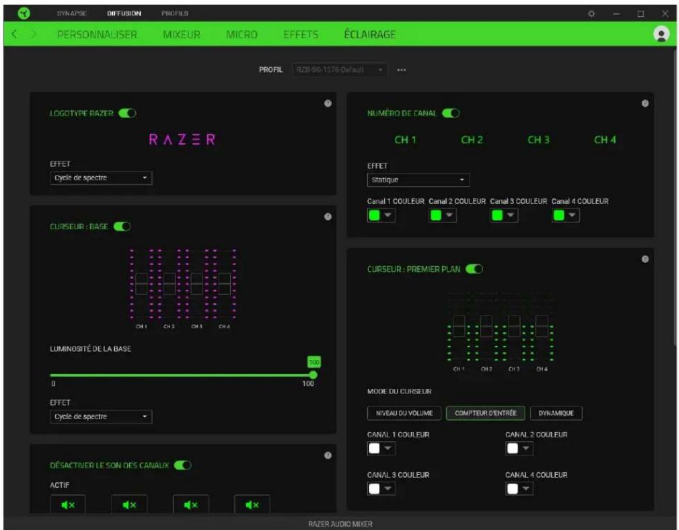Image resolution: width=679 pixels, height=530 pixels.
Task: Open the Micro tab
Action: 242,35
